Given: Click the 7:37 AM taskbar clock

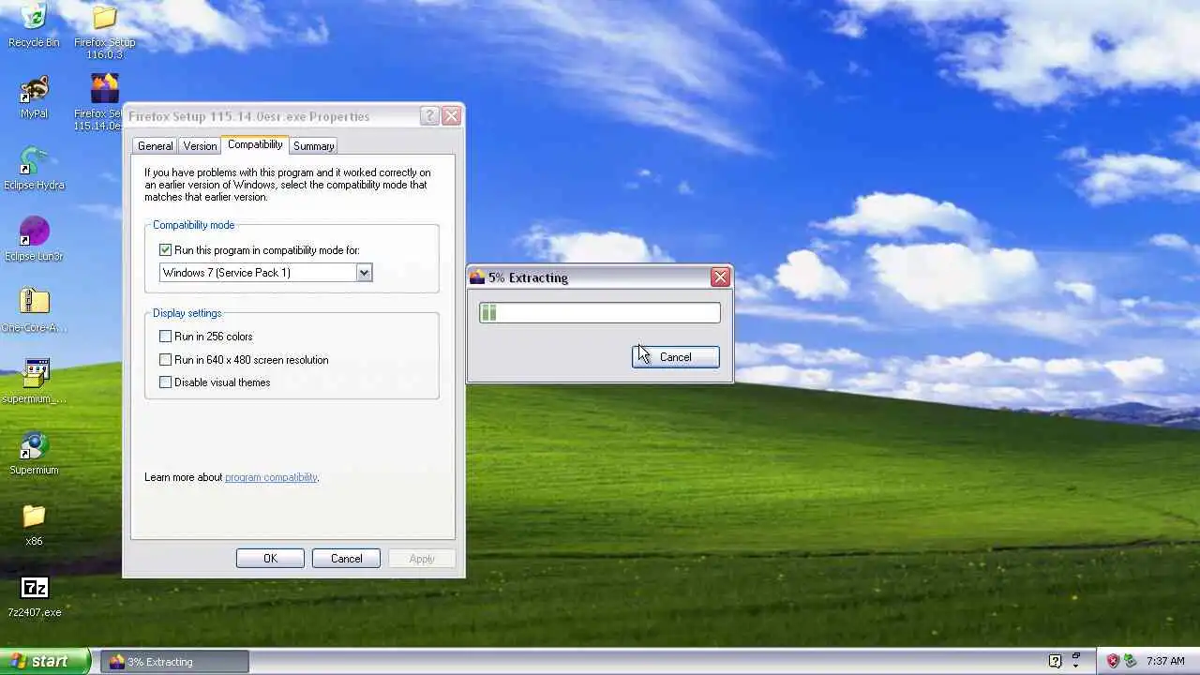Looking at the screenshot, I should pos(1165,661).
